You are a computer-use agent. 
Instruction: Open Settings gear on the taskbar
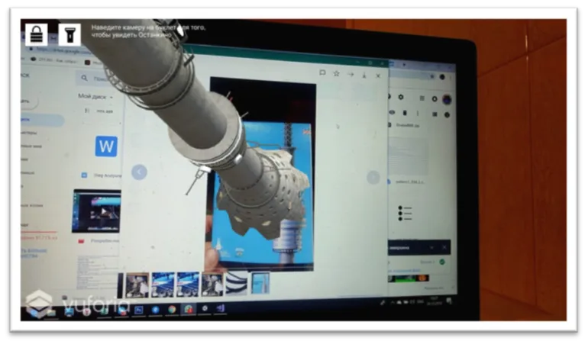click(205, 308)
